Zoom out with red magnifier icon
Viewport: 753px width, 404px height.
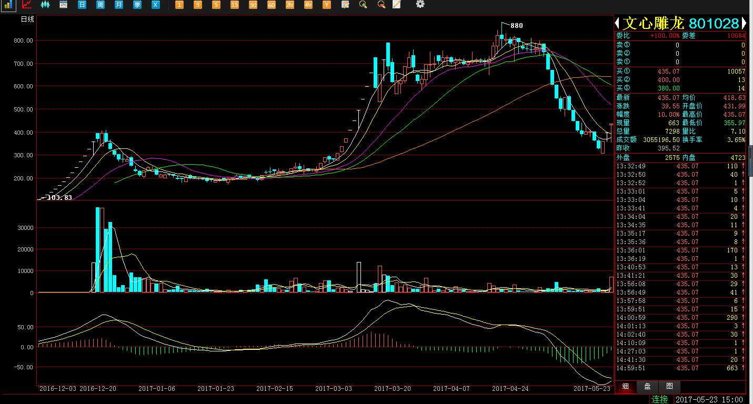click(x=381, y=5)
